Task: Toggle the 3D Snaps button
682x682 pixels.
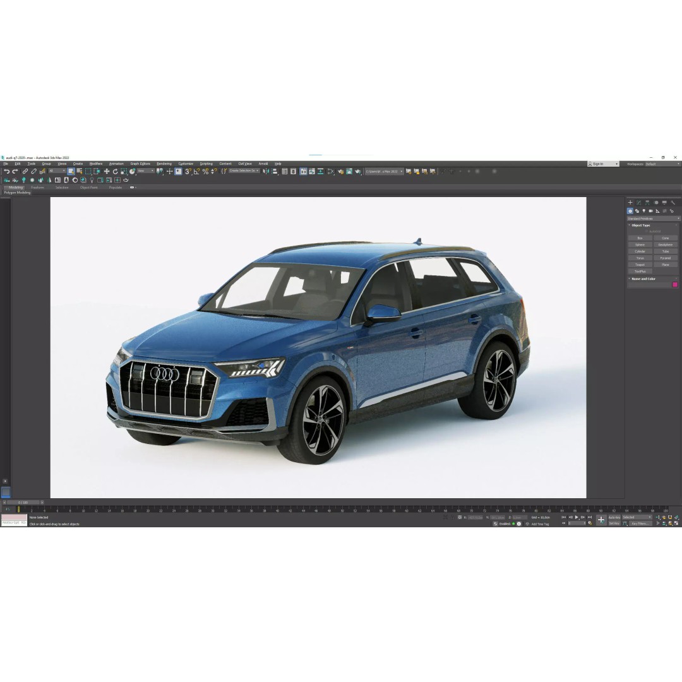Action: (x=188, y=171)
